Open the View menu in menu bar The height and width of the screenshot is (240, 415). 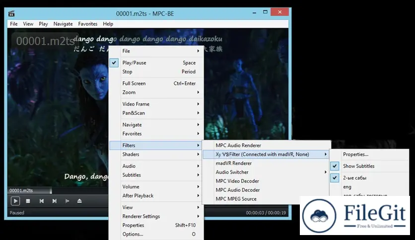(28, 24)
